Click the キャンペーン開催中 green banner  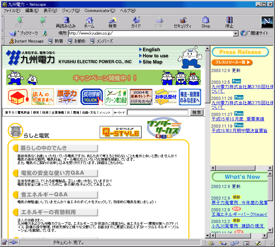[103, 78]
